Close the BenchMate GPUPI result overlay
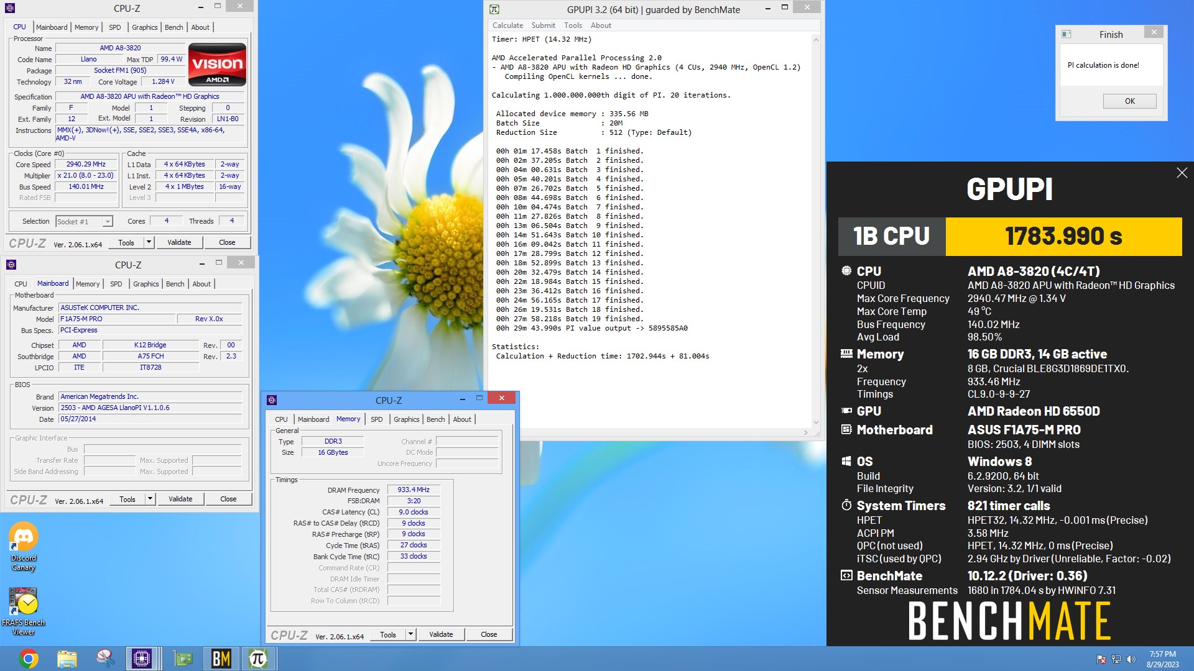Viewport: 1194px width, 671px height. (x=1182, y=173)
